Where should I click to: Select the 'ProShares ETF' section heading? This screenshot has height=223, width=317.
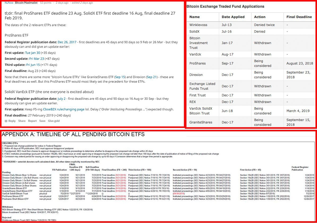point(16,35)
